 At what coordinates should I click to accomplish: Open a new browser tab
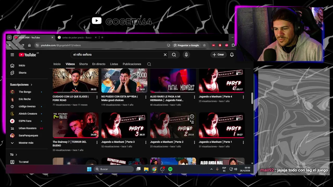[x=102, y=37]
